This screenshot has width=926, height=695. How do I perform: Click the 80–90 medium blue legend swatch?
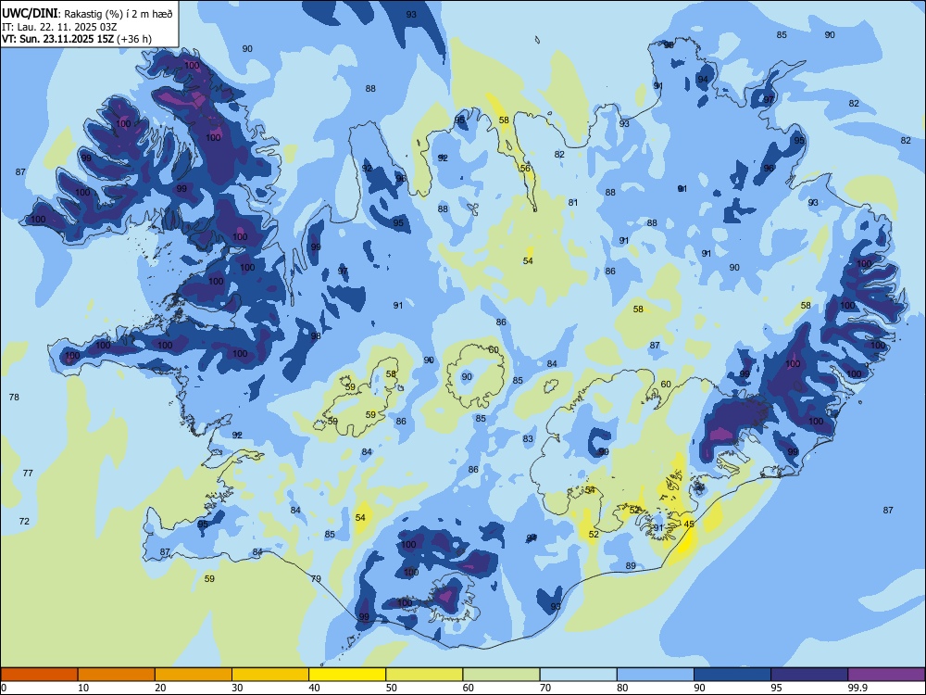656,675
